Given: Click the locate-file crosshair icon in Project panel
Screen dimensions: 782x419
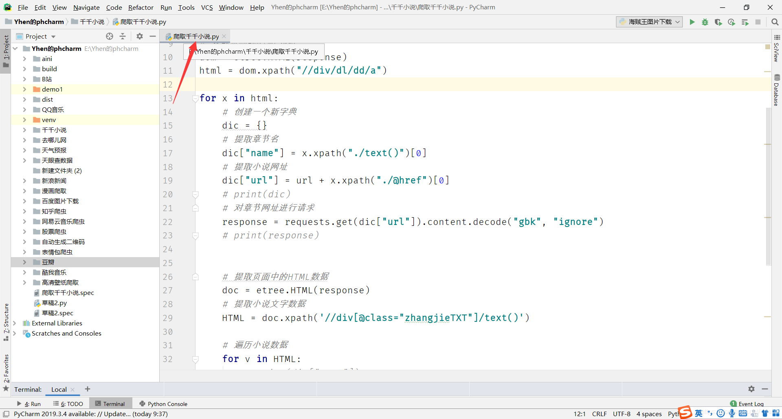Looking at the screenshot, I should point(110,36).
